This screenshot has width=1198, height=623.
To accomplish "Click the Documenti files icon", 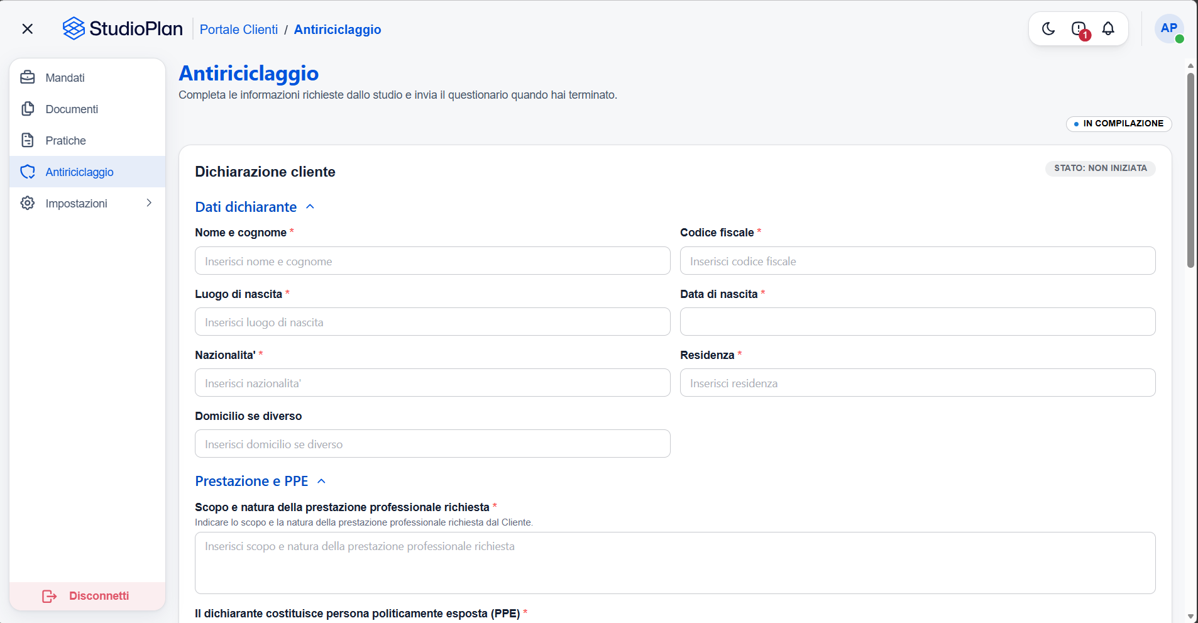I will [28, 109].
